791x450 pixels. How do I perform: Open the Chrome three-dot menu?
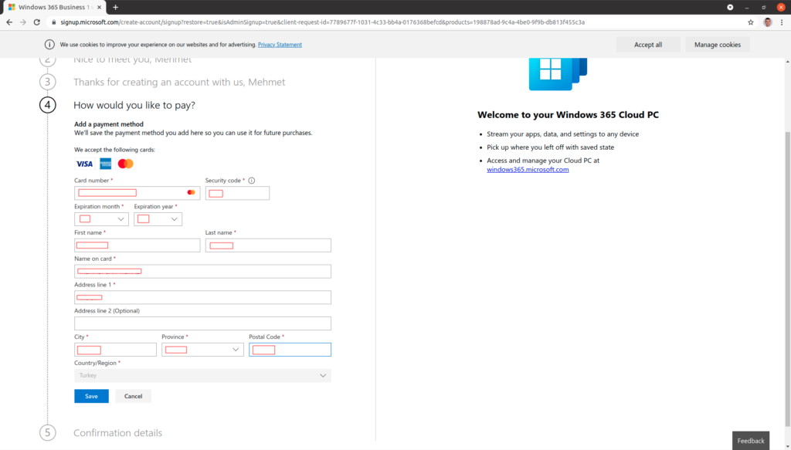(x=782, y=22)
